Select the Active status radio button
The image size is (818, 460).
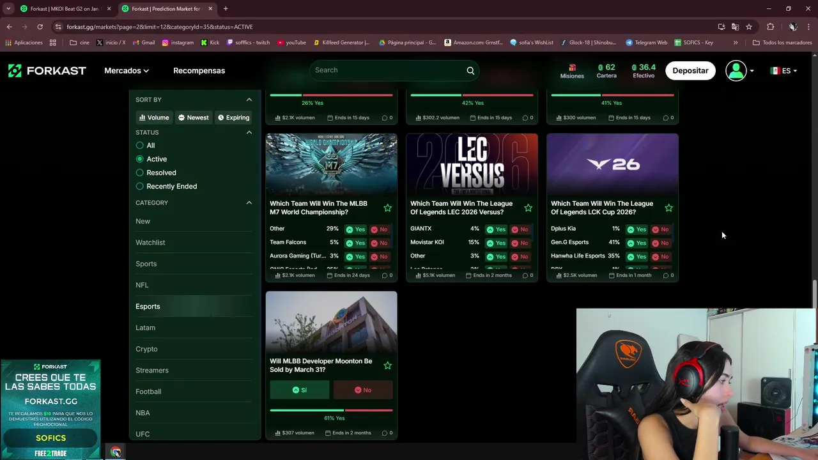point(139,159)
